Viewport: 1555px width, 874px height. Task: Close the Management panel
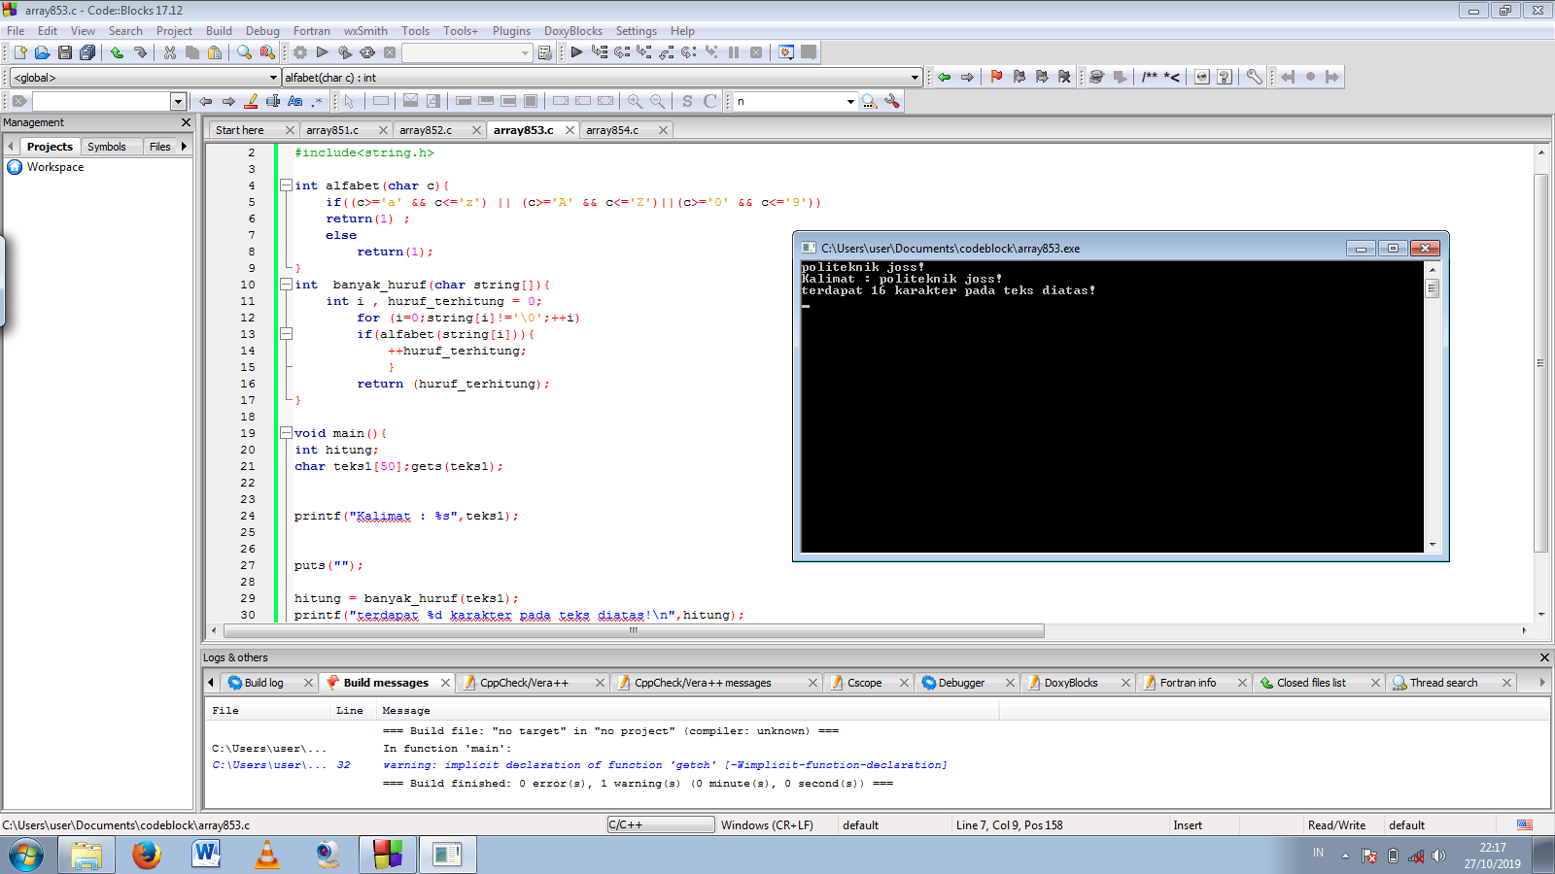[187, 122]
